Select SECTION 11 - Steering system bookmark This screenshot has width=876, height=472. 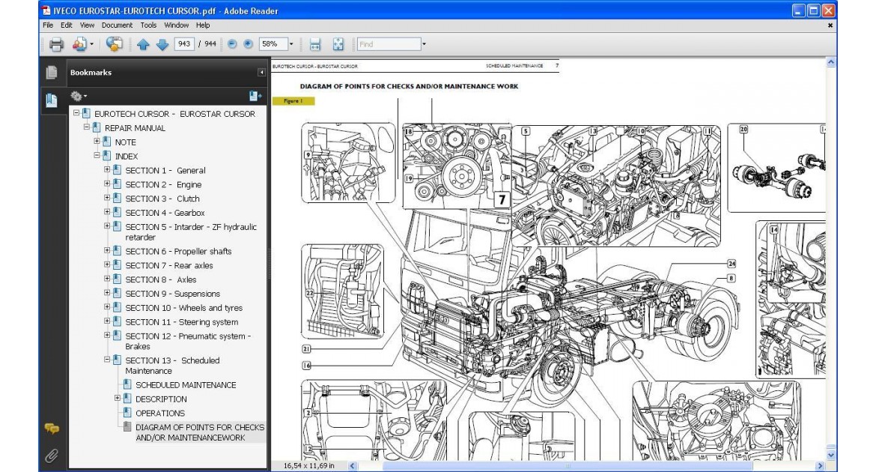click(x=182, y=322)
